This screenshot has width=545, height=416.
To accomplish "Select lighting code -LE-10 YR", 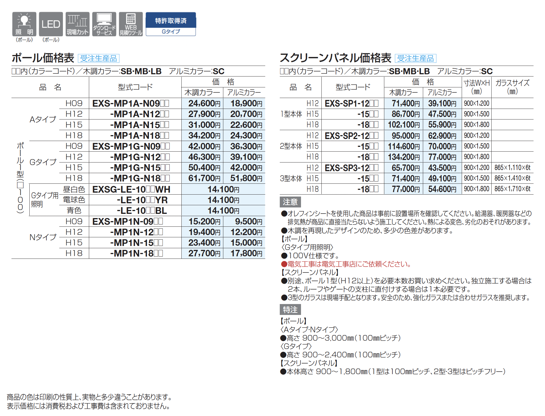I will pyautogui.click(x=142, y=200).
